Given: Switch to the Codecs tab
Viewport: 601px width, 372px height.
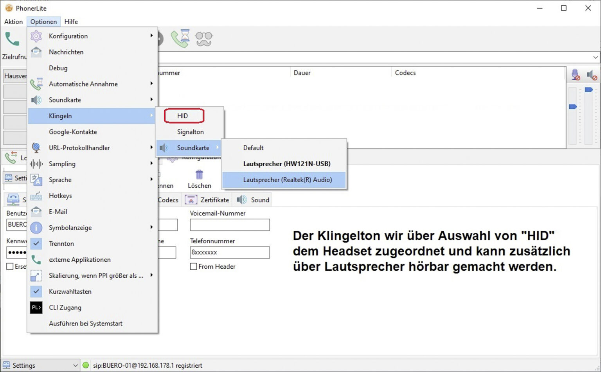Looking at the screenshot, I should coord(168,199).
